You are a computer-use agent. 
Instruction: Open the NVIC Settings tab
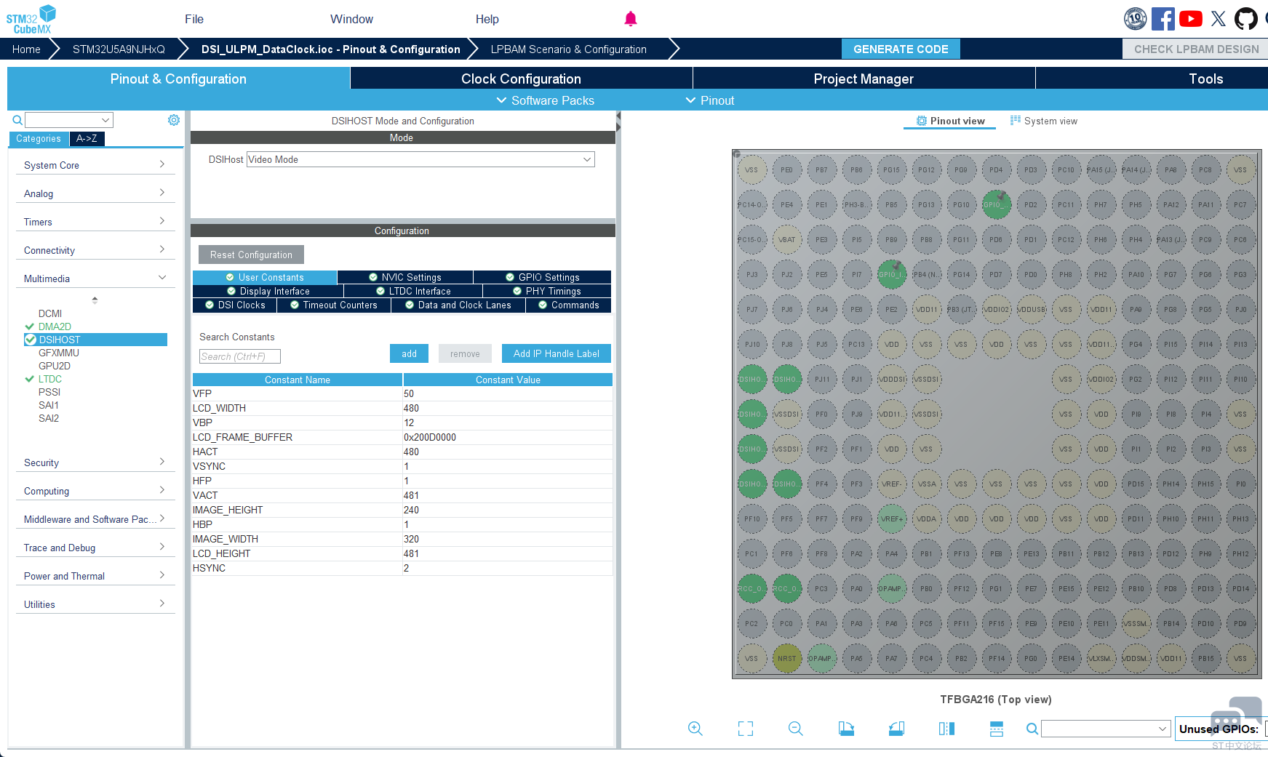tap(405, 277)
